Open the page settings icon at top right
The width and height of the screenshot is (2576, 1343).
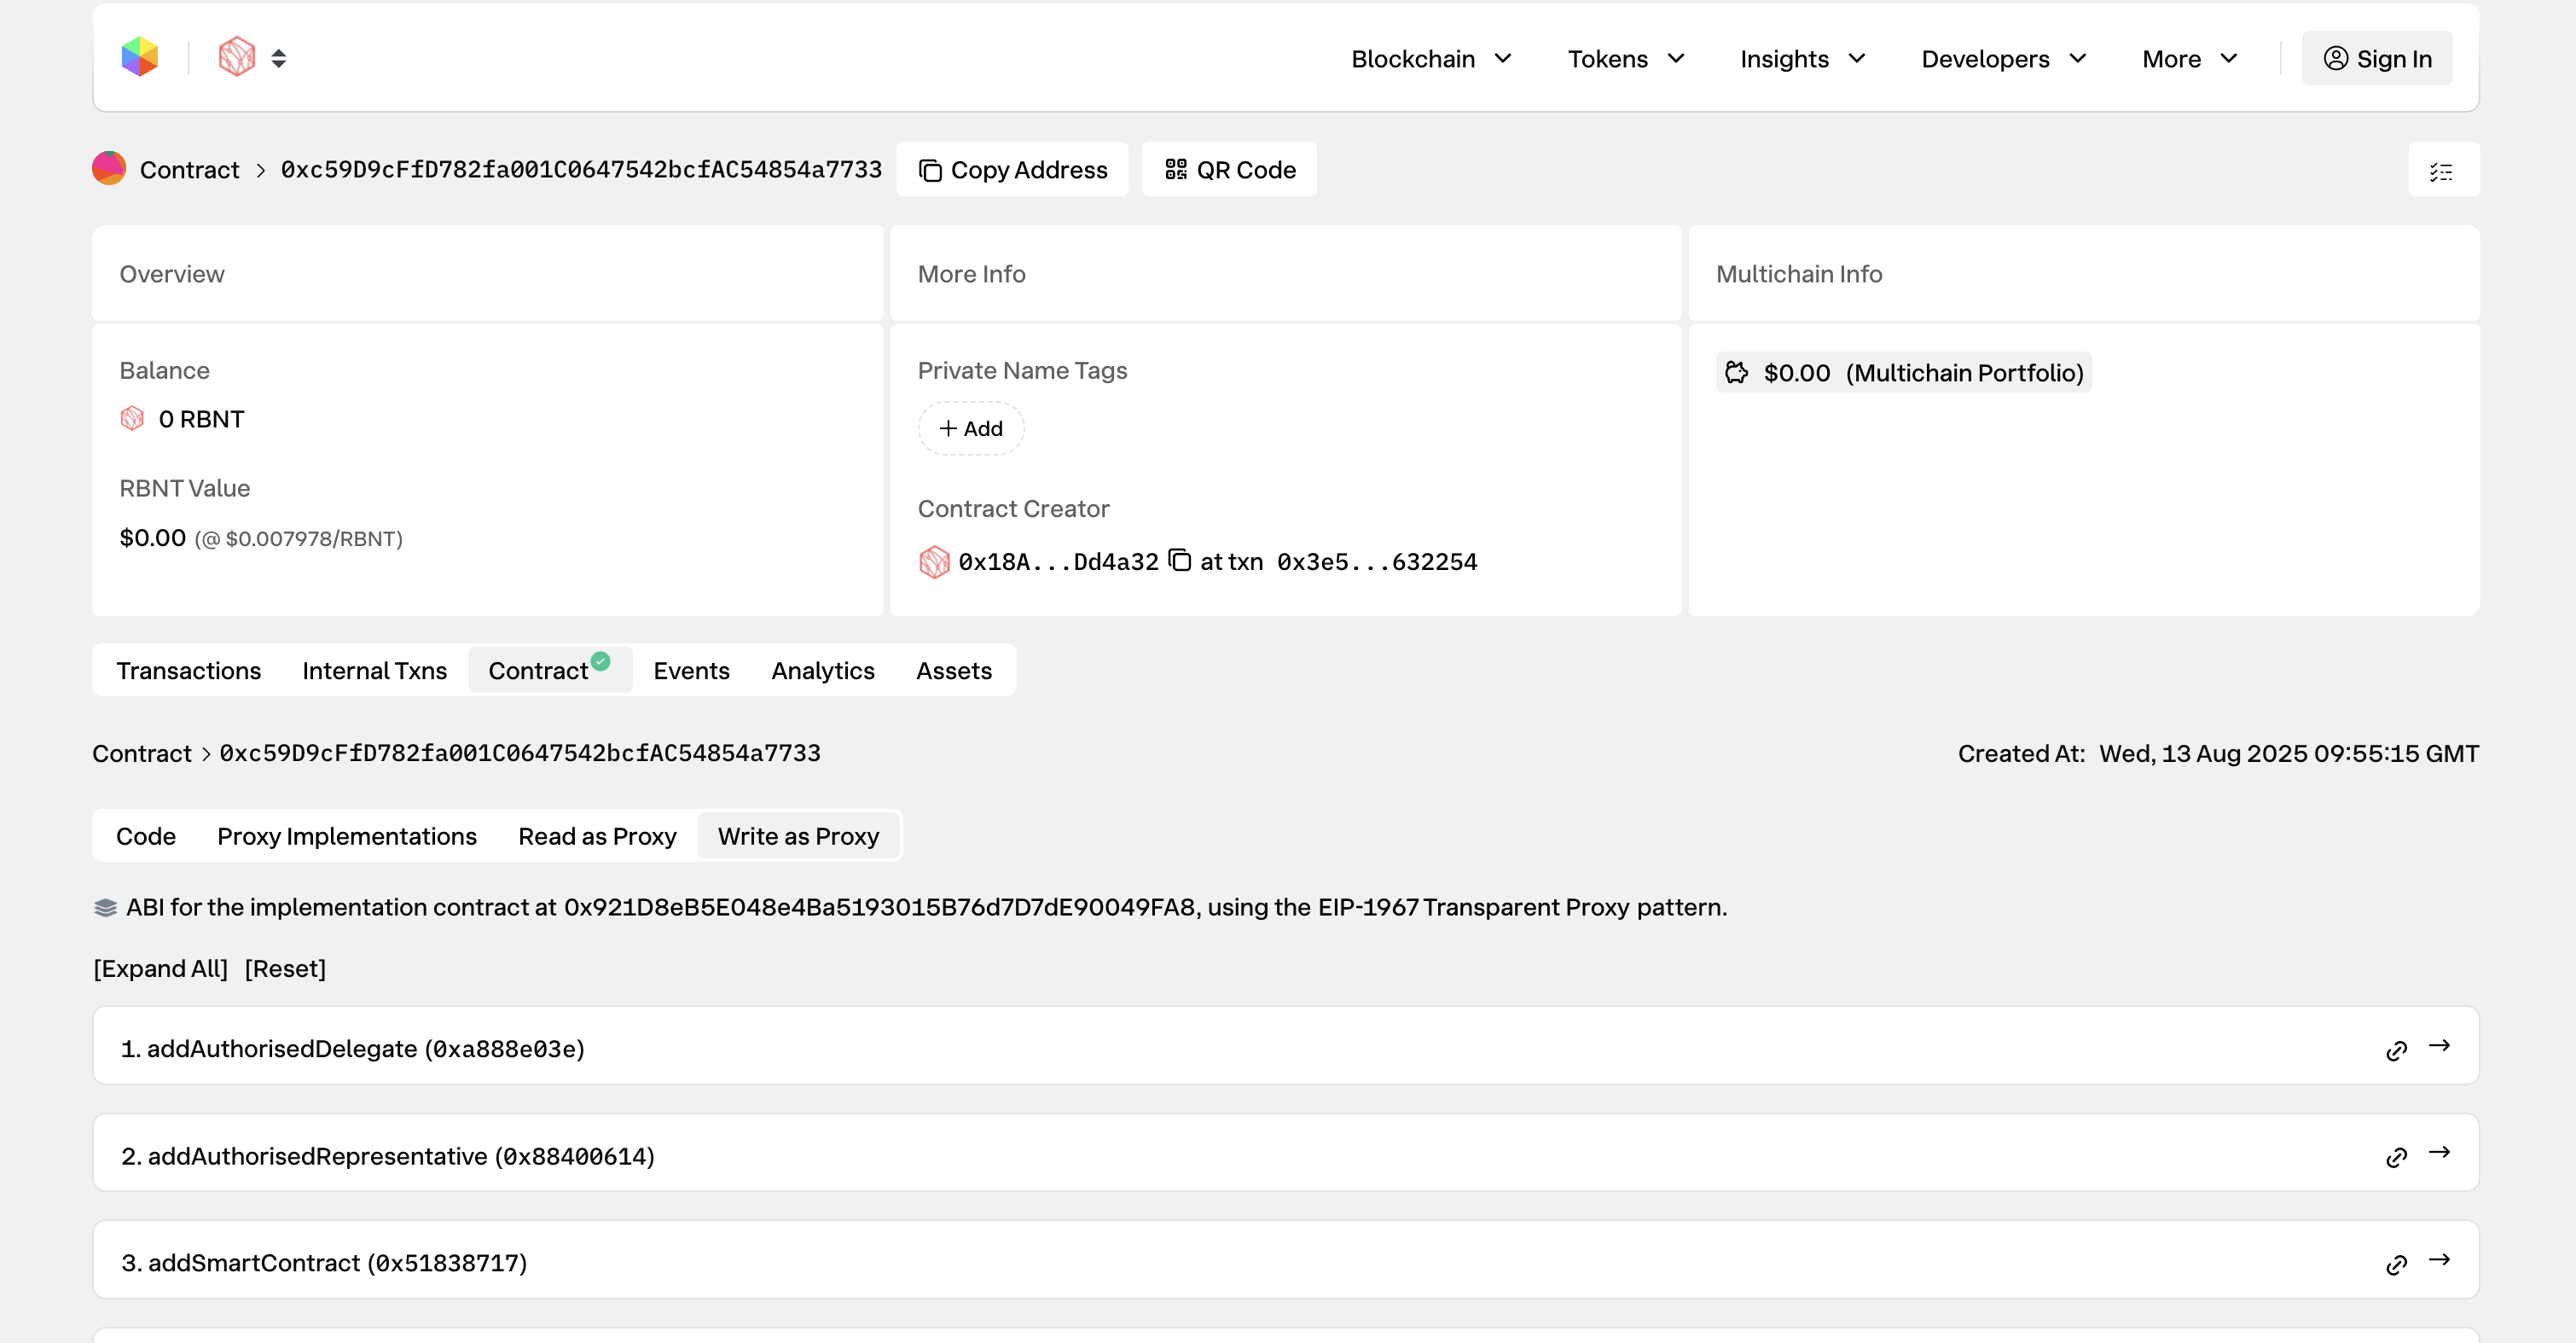[2441, 170]
